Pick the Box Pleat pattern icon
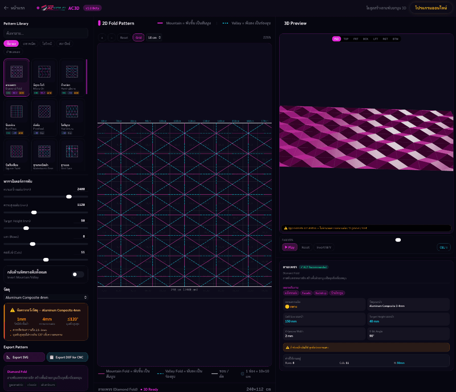456x392 pixels. pos(16,111)
